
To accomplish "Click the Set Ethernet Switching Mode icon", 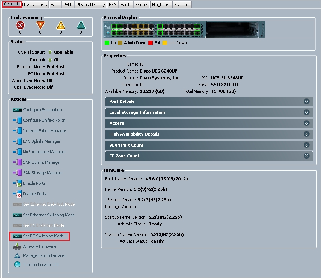I will tap(17, 215).
